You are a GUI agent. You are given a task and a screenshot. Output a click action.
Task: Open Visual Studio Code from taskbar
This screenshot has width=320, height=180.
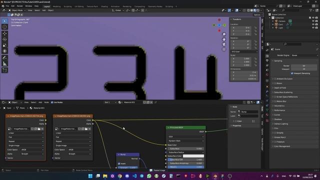[x=134, y=176]
